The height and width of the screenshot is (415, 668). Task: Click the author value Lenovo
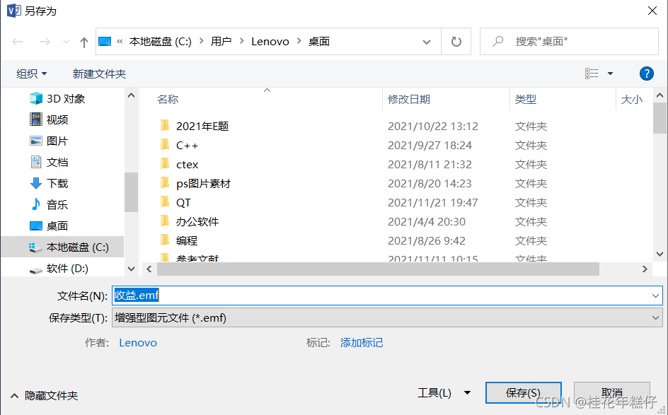[x=137, y=343]
